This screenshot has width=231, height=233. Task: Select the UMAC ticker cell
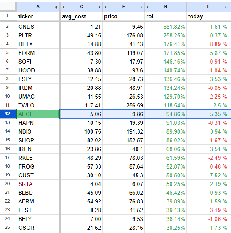click(x=38, y=97)
